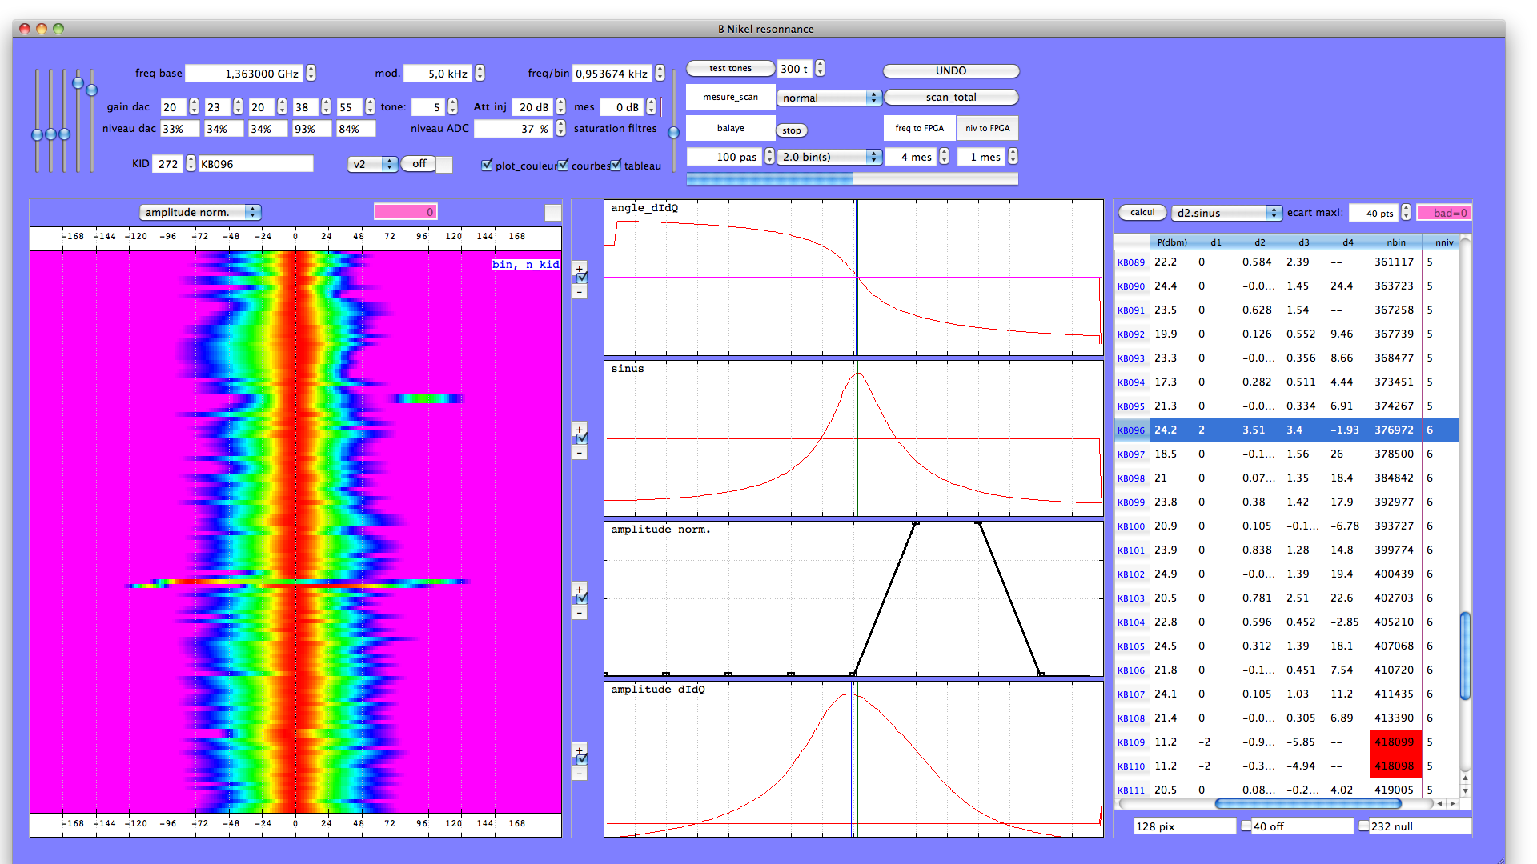Open the d2.sinus dropdown
This screenshot has width=1537, height=864.
pyautogui.click(x=1226, y=213)
